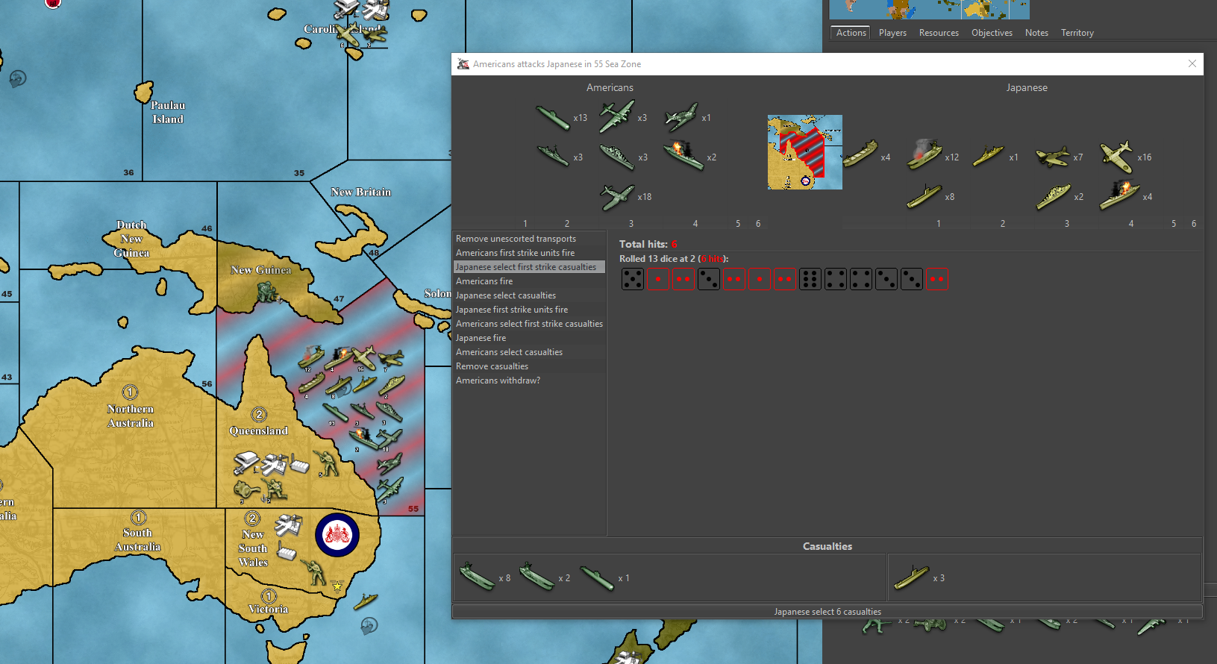This screenshot has height=664, width=1217.
Task: Click the New South Wales factory icon
Action: (x=287, y=552)
